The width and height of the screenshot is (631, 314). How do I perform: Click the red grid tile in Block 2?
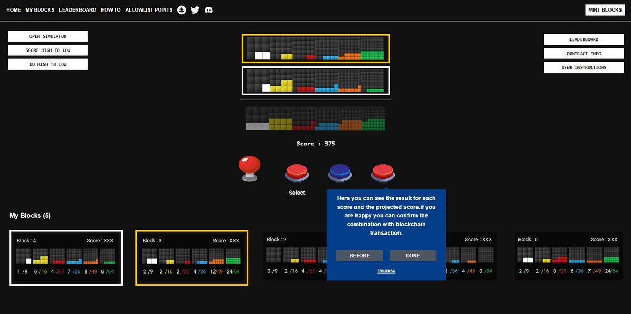pos(308,255)
